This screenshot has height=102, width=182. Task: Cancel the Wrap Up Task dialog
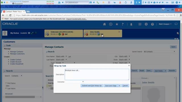[x=125, y=86]
